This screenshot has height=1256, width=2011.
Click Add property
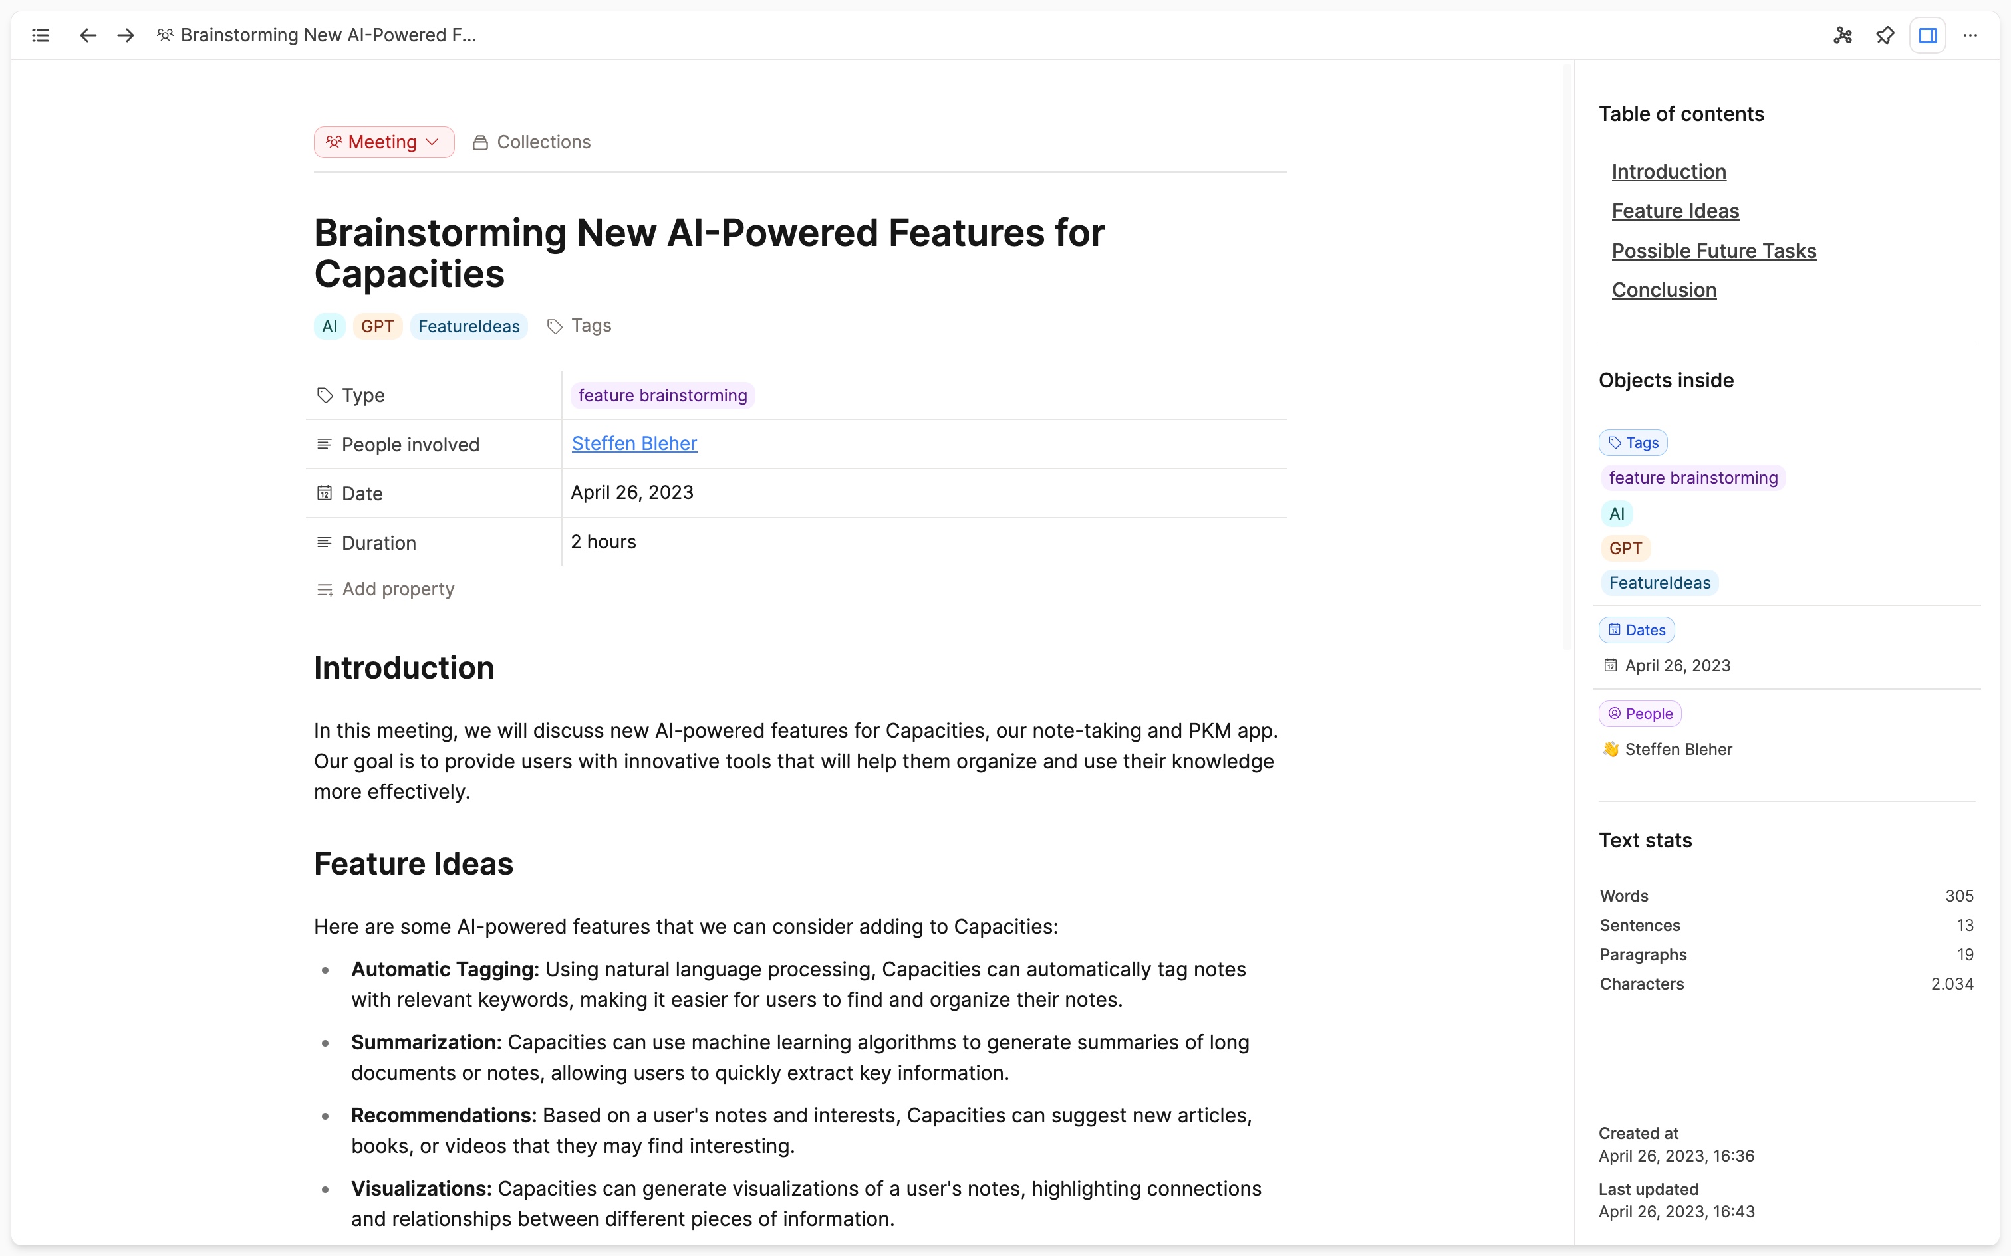(x=386, y=589)
